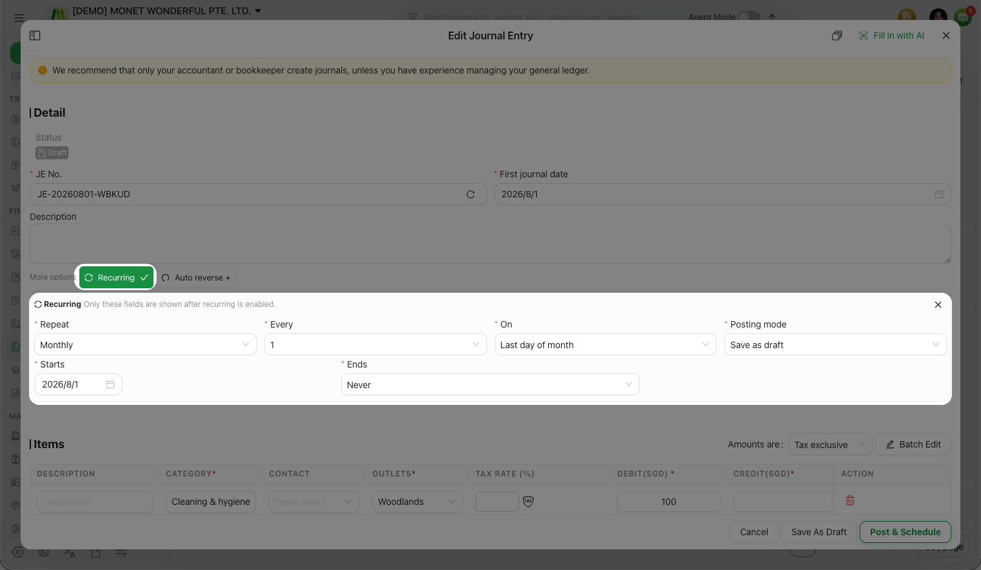Pick a Starts date in date field
The image size is (981, 570).
tap(78, 384)
